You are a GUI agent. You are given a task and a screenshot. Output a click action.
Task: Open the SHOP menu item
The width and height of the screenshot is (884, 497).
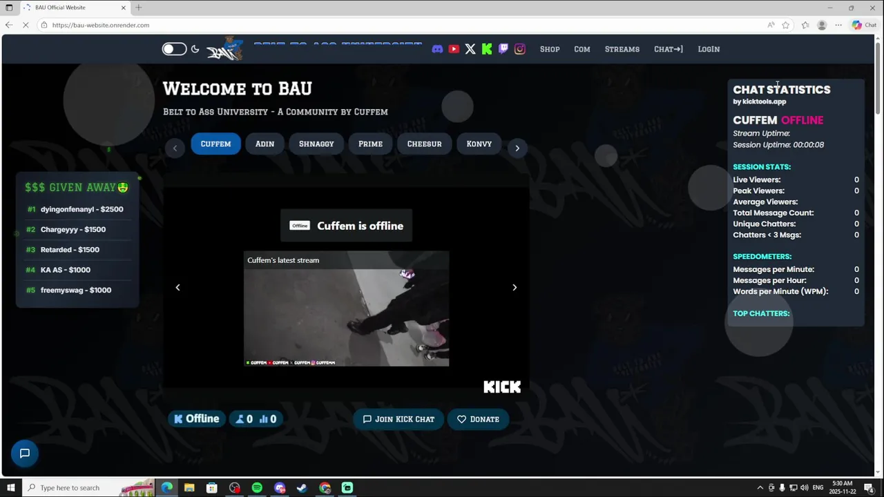[x=550, y=49]
